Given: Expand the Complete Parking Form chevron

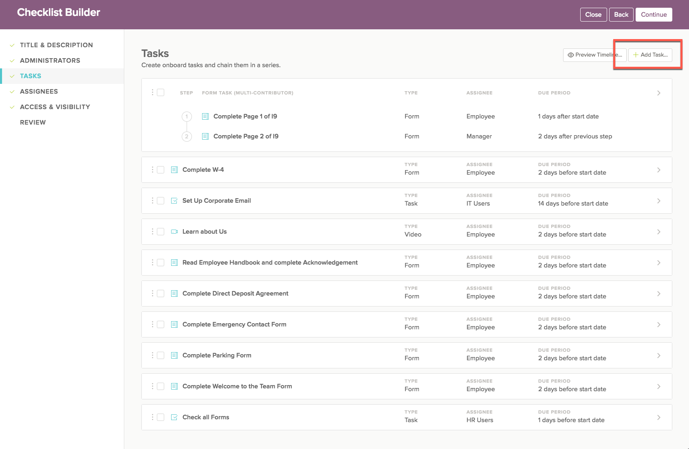Looking at the screenshot, I should tap(659, 355).
